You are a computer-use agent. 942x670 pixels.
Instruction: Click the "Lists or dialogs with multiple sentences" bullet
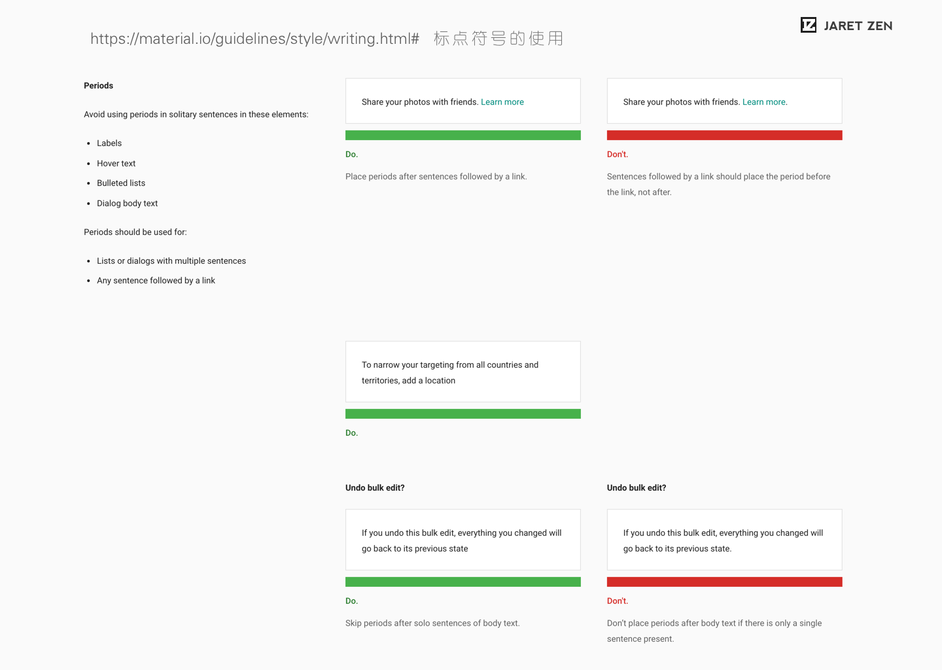point(171,261)
